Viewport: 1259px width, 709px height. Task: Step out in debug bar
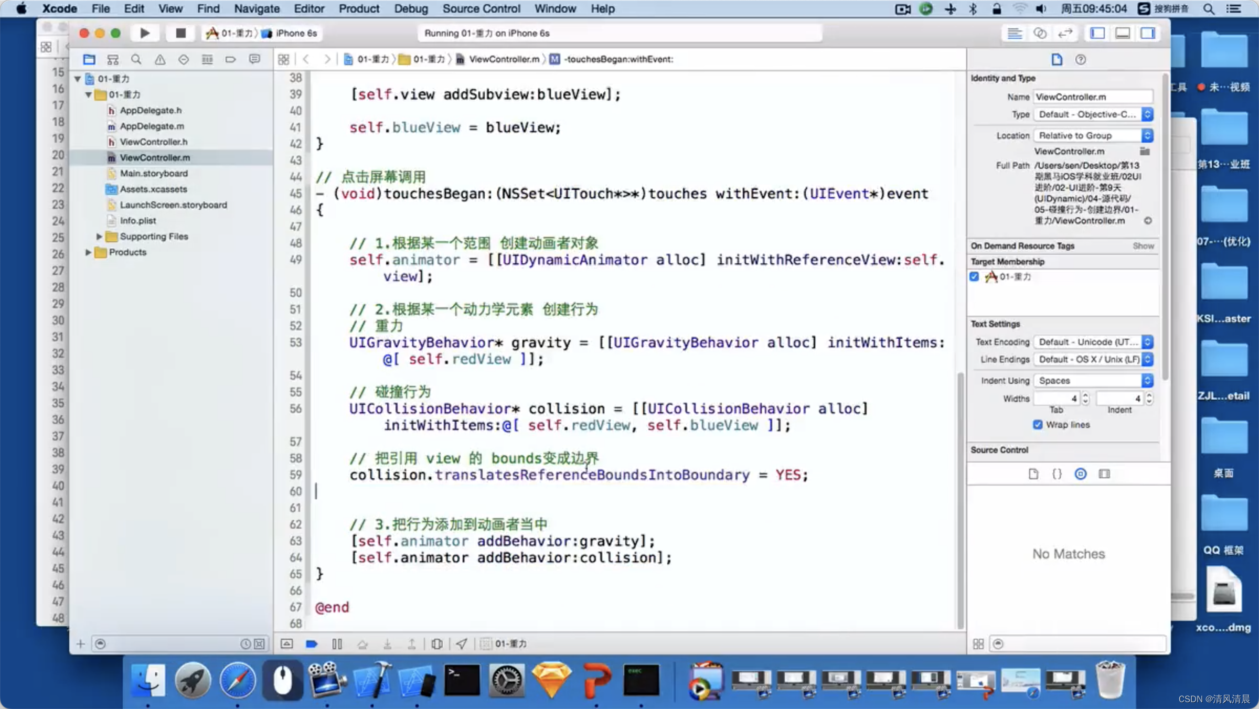point(412,643)
